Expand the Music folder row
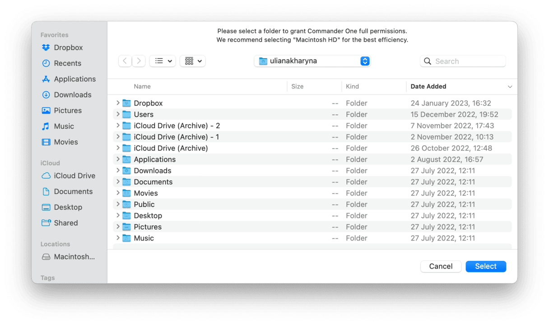Image resolution: width=549 pixels, height=325 pixels. 118,238
